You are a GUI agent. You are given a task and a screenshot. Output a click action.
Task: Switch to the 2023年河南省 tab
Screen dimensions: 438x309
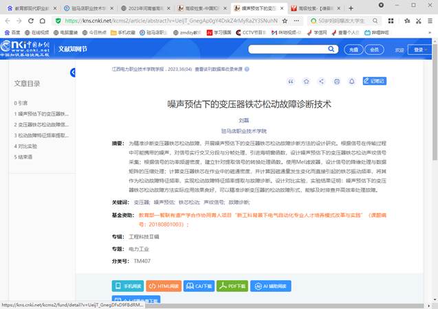pos(145,8)
